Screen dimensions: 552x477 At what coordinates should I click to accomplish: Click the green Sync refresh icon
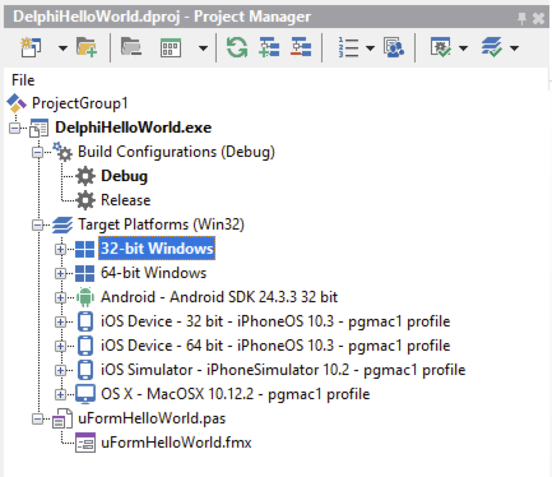pyautogui.click(x=237, y=47)
